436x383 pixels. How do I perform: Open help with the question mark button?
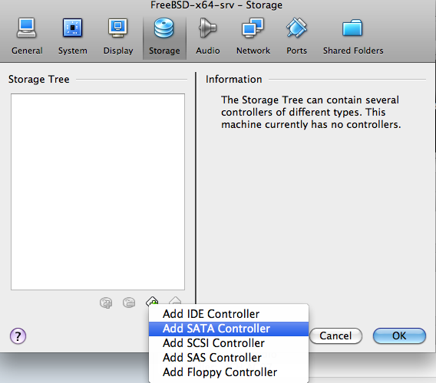[18, 336]
